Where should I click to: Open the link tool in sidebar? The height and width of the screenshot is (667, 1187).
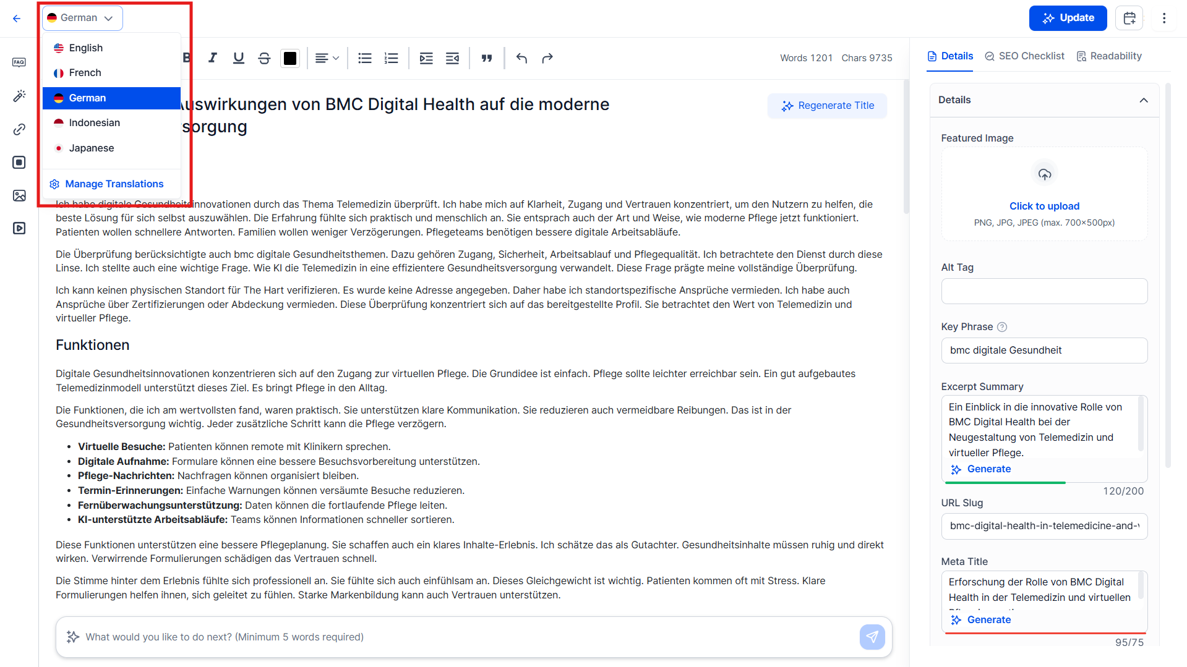[19, 129]
